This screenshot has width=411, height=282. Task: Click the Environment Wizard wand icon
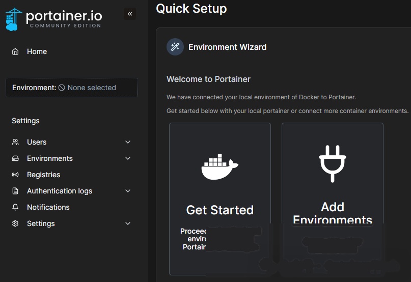[175, 47]
